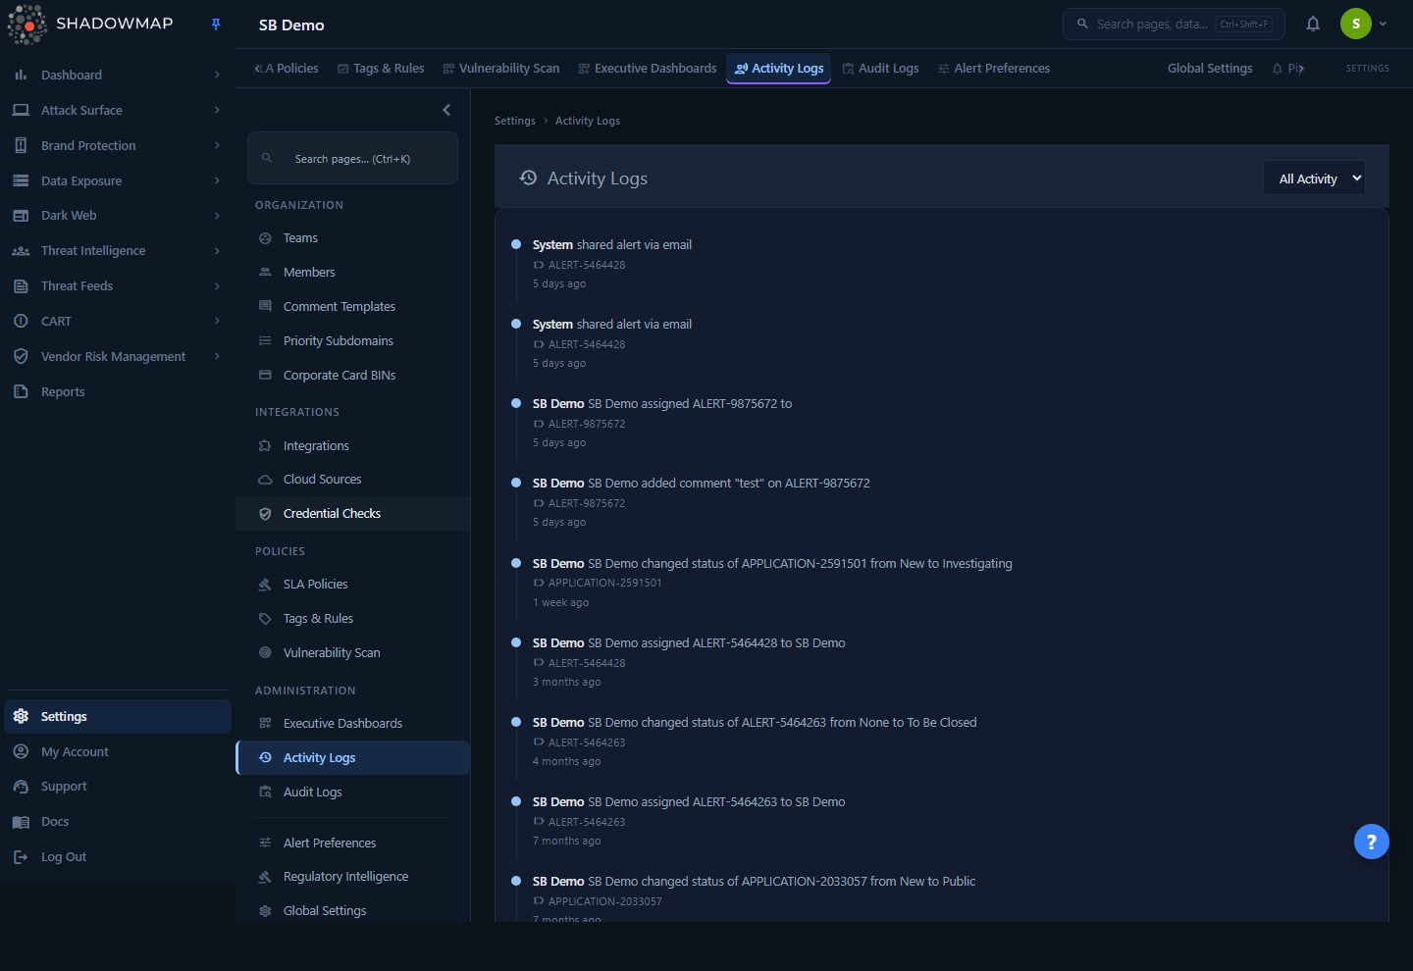Switch to the Vulnerability Scan tab
1413x971 pixels.
coord(501,69)
